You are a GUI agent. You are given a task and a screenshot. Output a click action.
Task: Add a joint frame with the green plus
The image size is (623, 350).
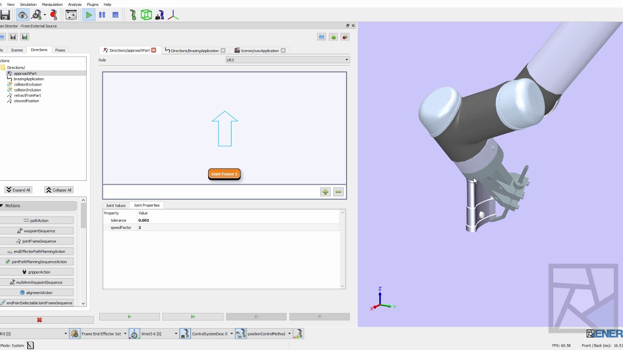(x=325, y=192)
